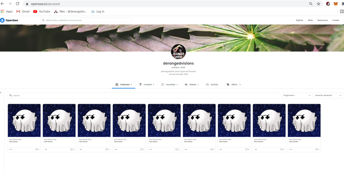Click the browser address bar URL
The height and width of the screenshot is (175, 344).
point(45,4)
